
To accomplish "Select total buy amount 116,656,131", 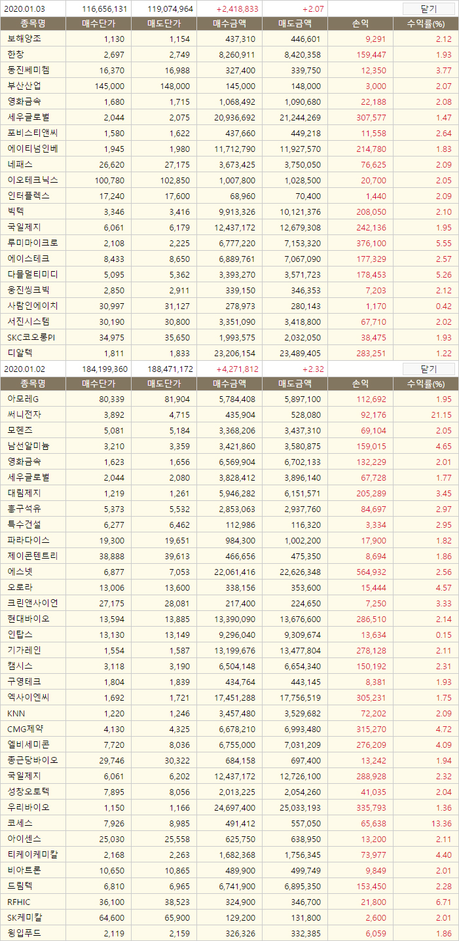I will [x=105, y=9].
